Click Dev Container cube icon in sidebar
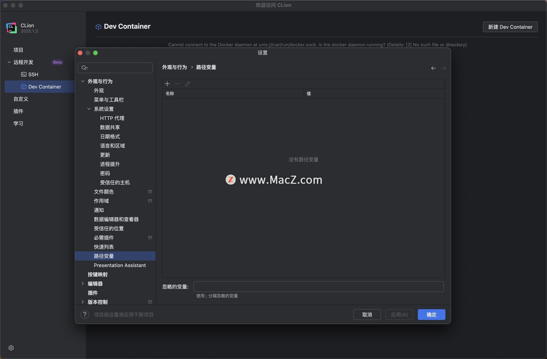This screenshot has width=547, height=359. coord(24,87)
